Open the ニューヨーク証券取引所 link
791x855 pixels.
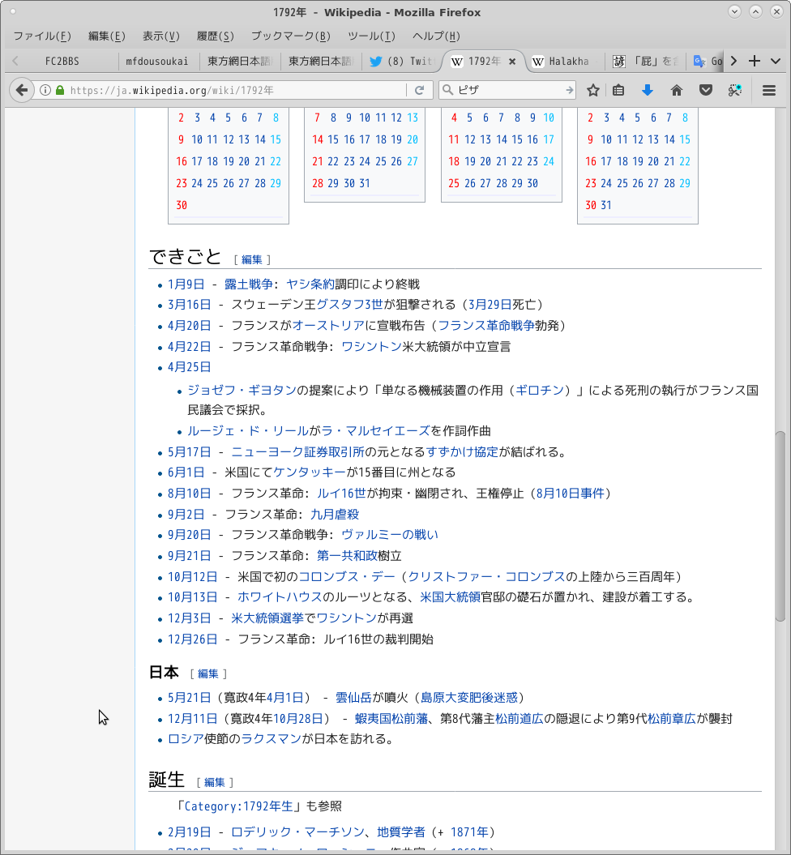[x=297, y=452]
